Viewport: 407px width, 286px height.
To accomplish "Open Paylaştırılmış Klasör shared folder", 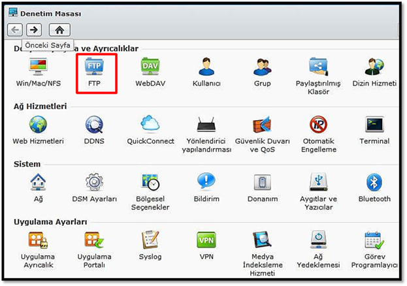I will coord(318,69).
